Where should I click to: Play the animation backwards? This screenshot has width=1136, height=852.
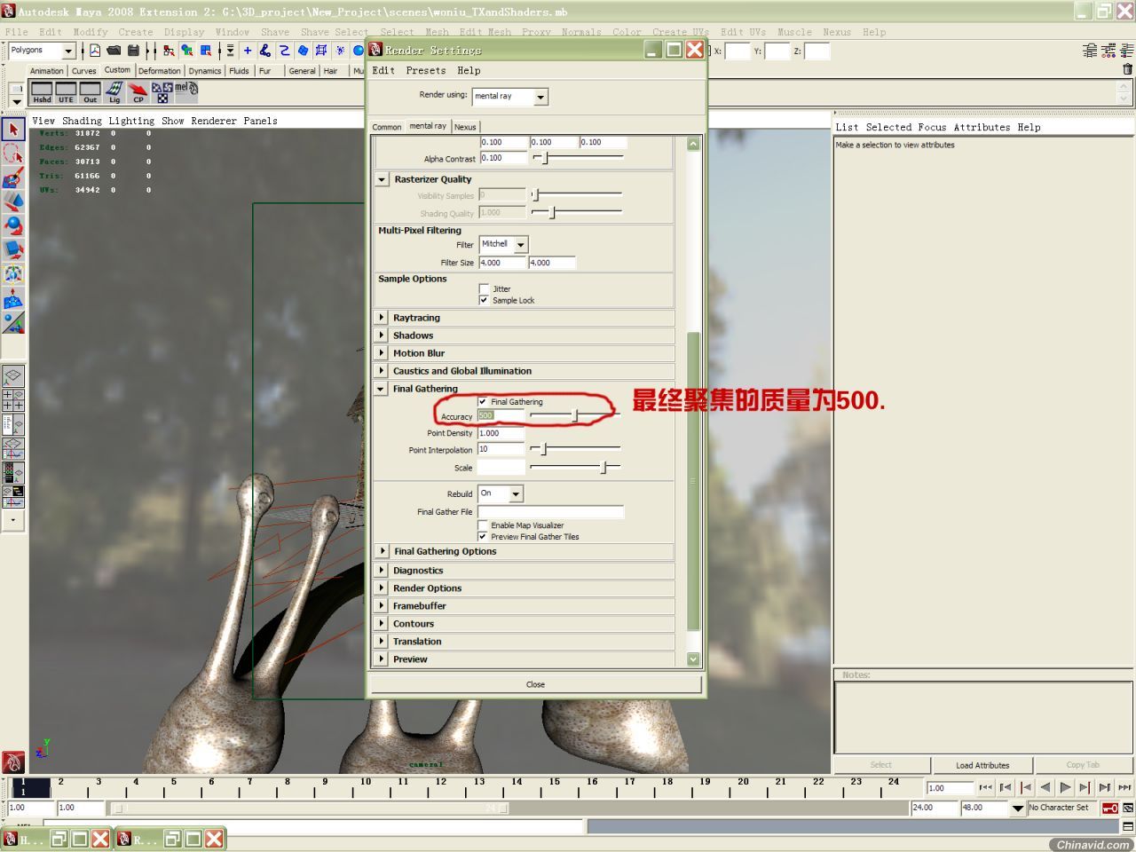tap(1045, 787)
